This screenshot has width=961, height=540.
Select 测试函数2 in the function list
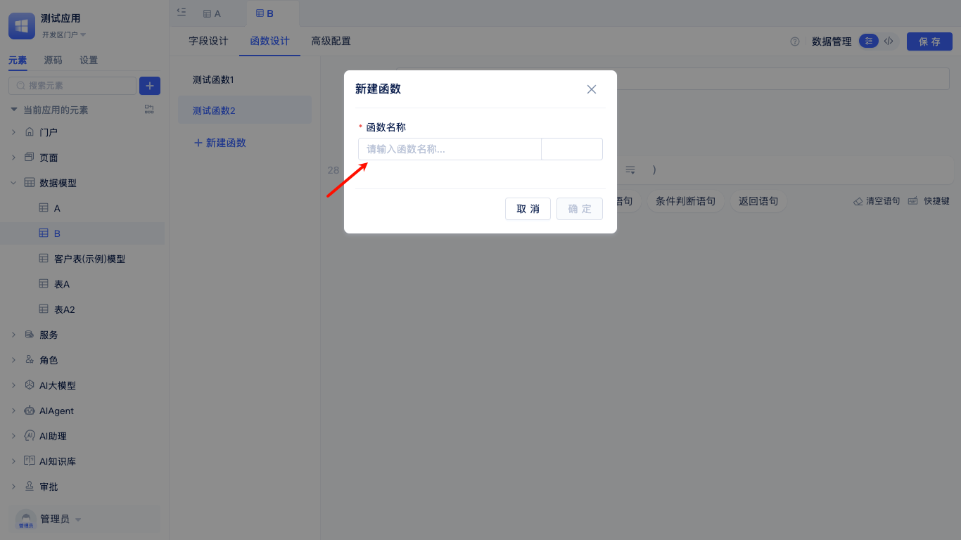(x=245, y=110)
